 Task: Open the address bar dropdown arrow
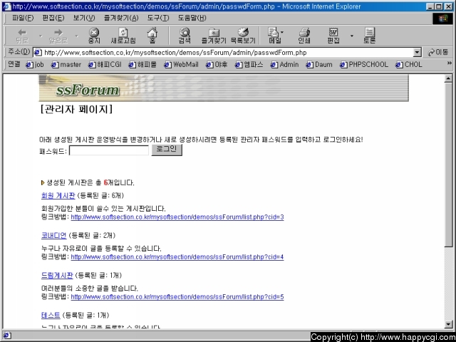(418, 52)
